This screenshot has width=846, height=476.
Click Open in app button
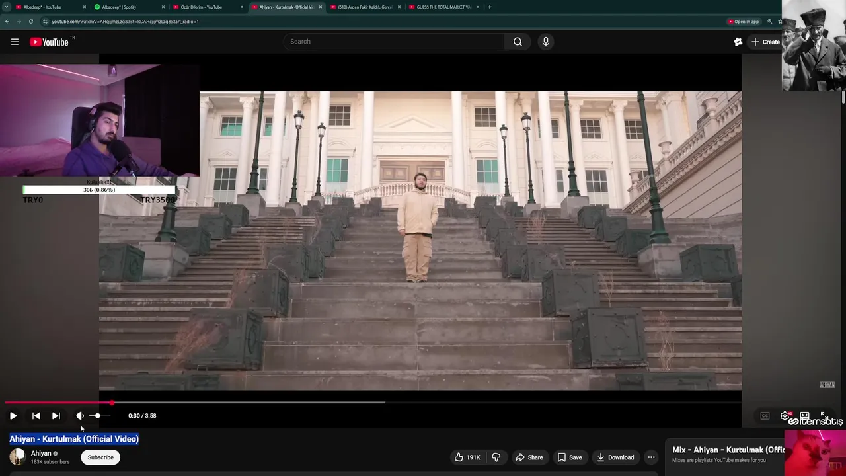pos(744,22)
